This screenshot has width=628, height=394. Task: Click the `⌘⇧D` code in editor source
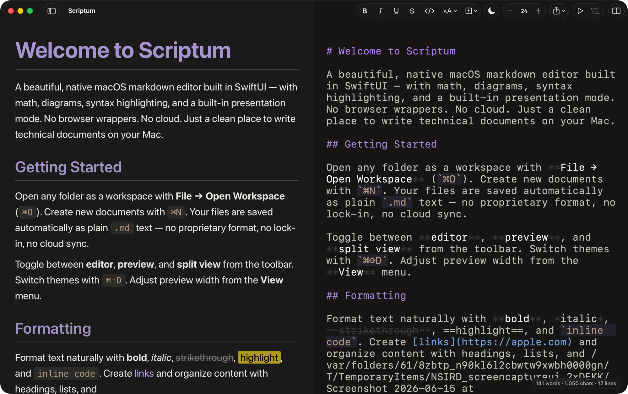pos(372,260)
